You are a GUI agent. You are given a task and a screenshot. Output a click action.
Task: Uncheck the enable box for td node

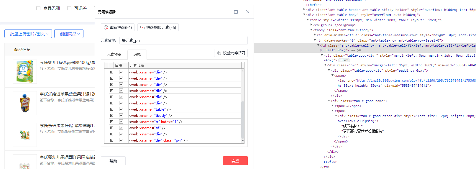(x=121, y=128)
